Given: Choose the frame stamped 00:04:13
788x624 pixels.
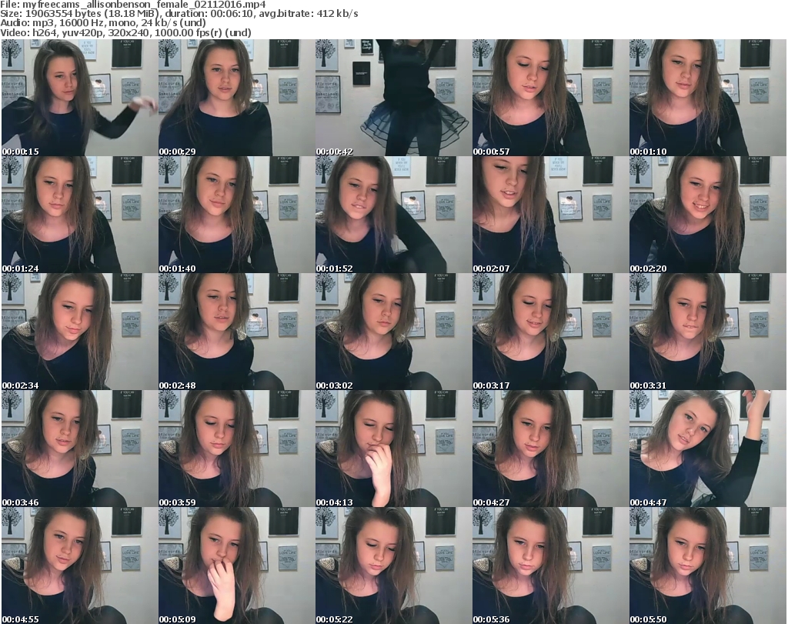Looking at the screenshot, I should [x=393, y=449].
